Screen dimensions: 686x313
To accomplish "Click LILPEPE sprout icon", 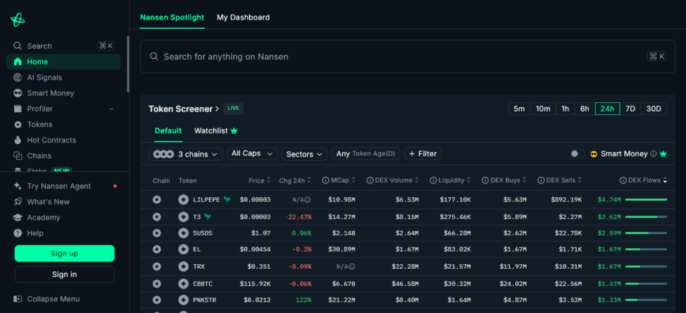I will (x=227, y=199).
